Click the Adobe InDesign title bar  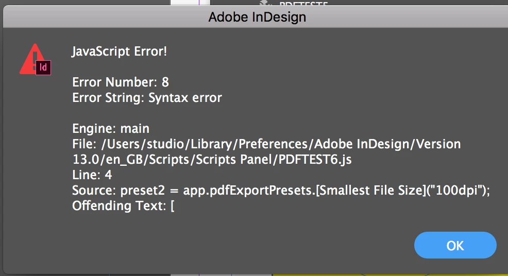pyautogui.click(x=257, y=17)
